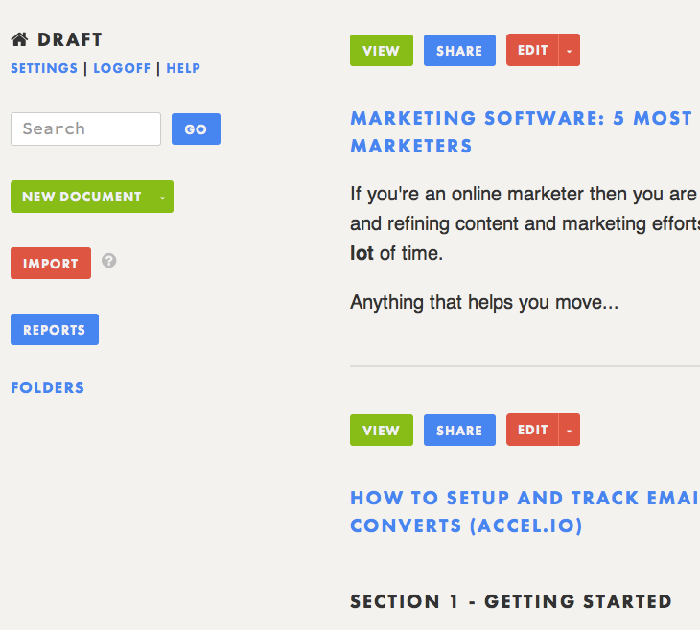View the Marketing Software document

click(381, 51)
